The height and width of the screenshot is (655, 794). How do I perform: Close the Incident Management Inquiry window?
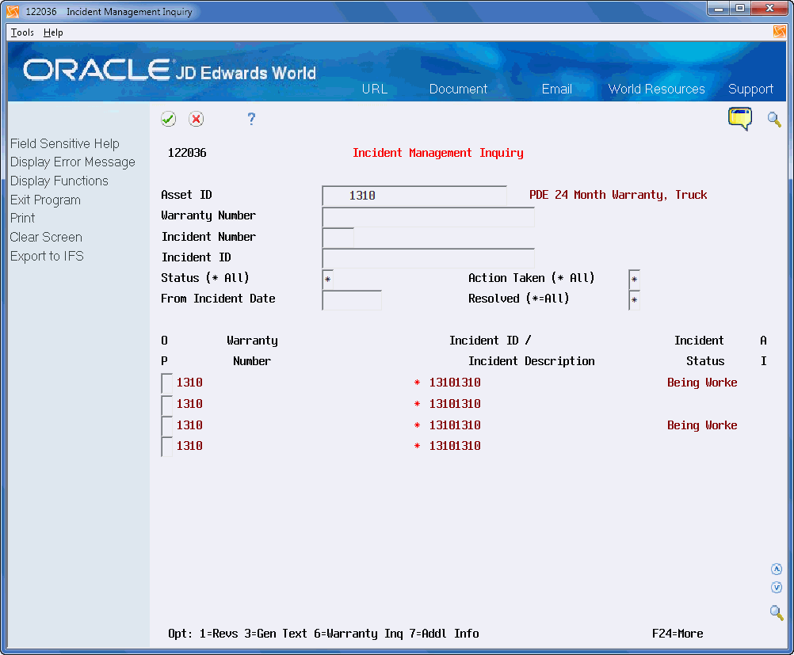pyautogui.click(x=769, y=9)
